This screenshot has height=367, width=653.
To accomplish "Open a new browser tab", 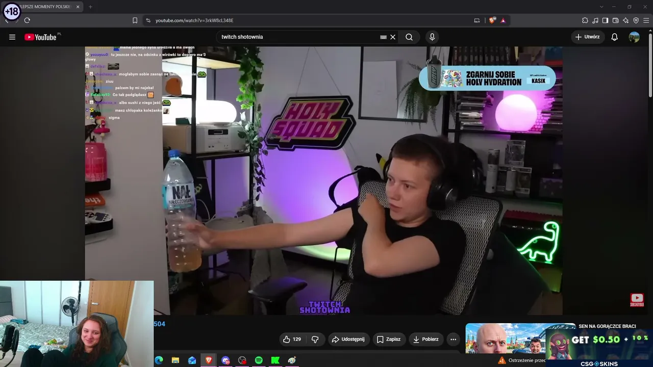I will coord(90,7).
